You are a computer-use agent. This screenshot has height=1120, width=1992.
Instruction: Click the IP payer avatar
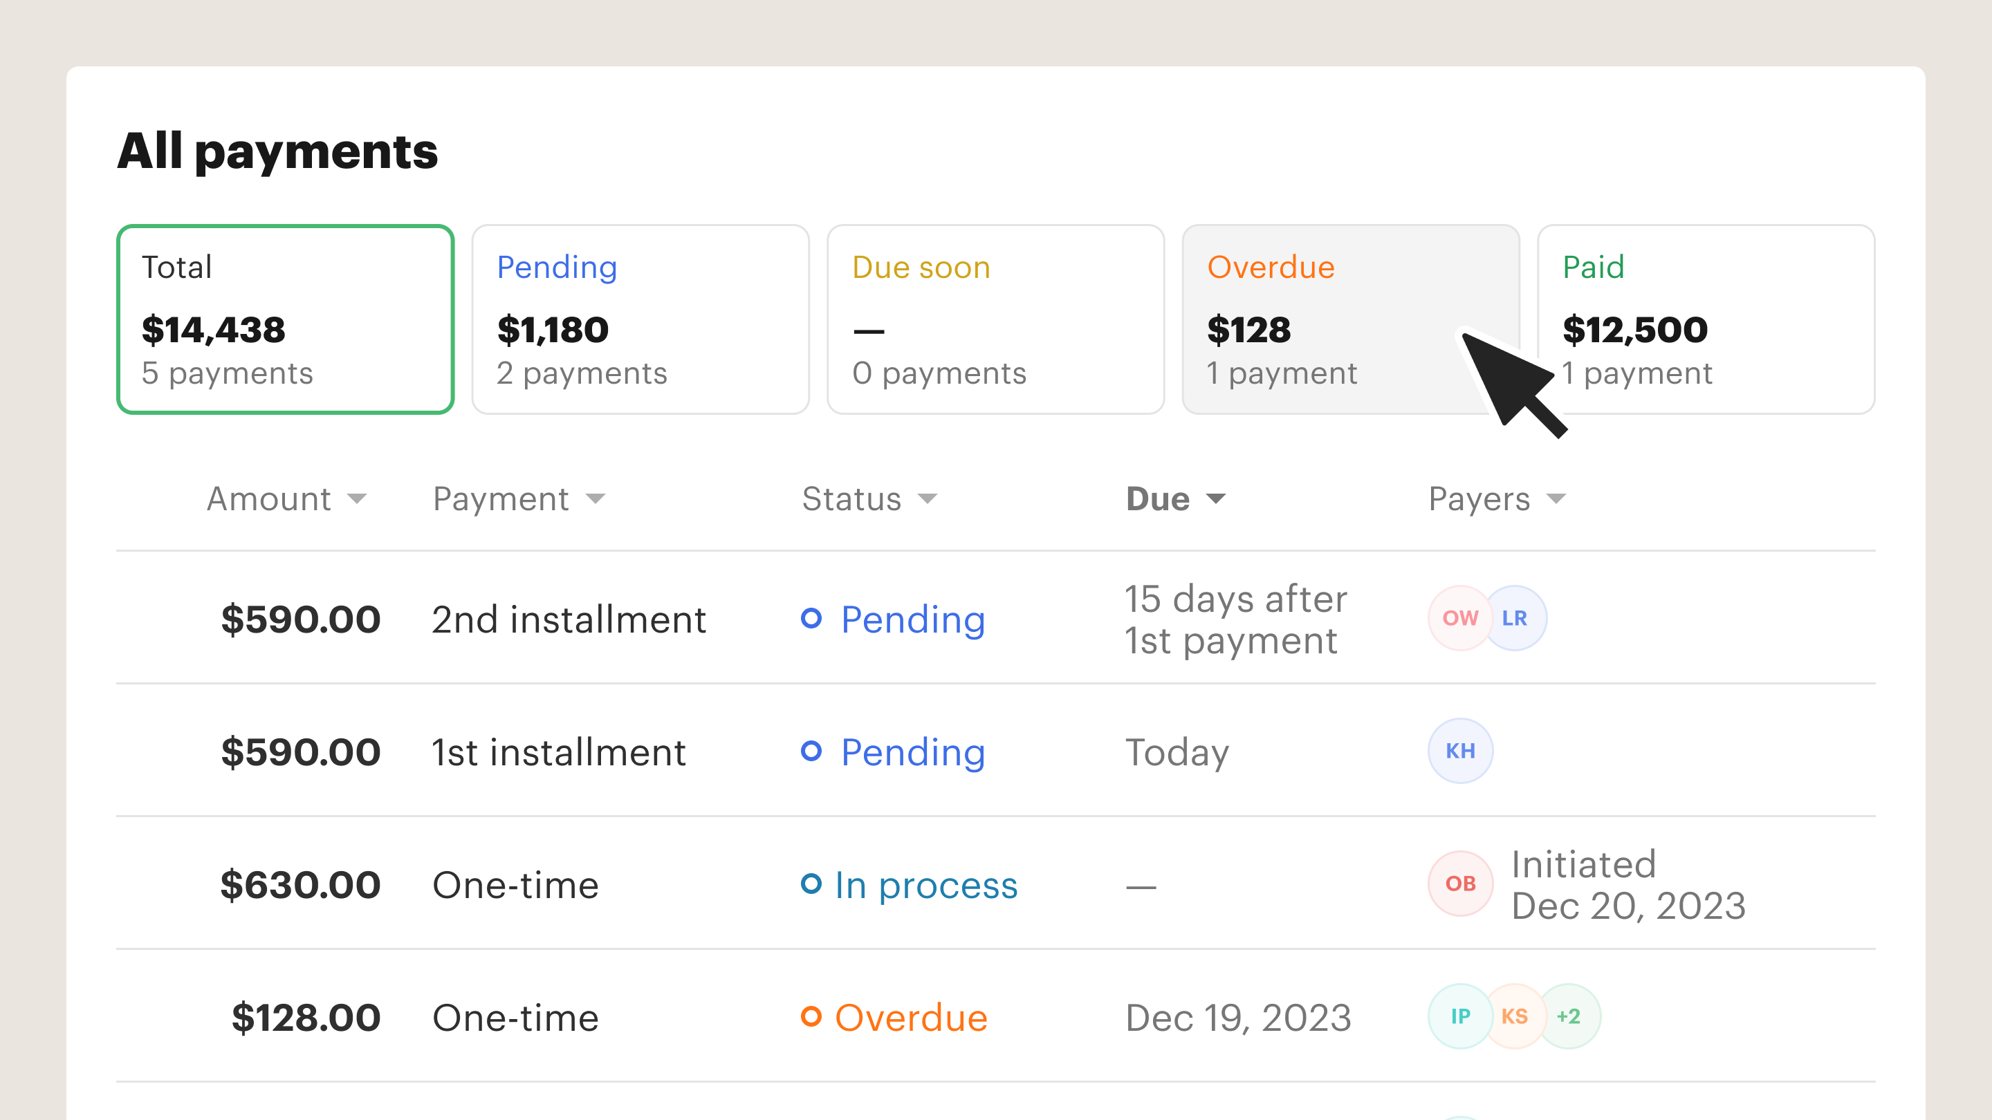pyautogui.click(x=1460, y=1016)
